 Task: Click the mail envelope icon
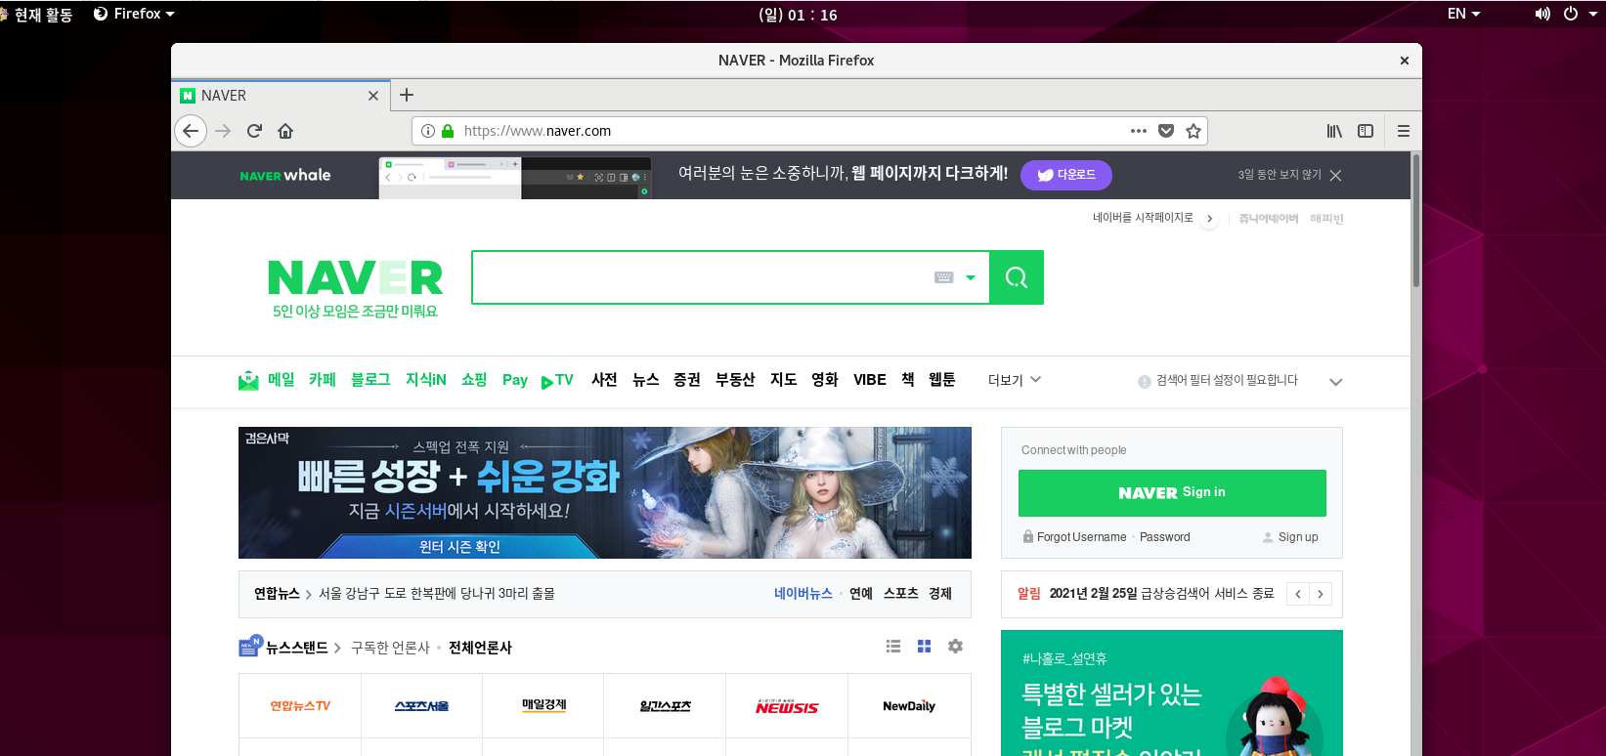click(x=248, y=380)
